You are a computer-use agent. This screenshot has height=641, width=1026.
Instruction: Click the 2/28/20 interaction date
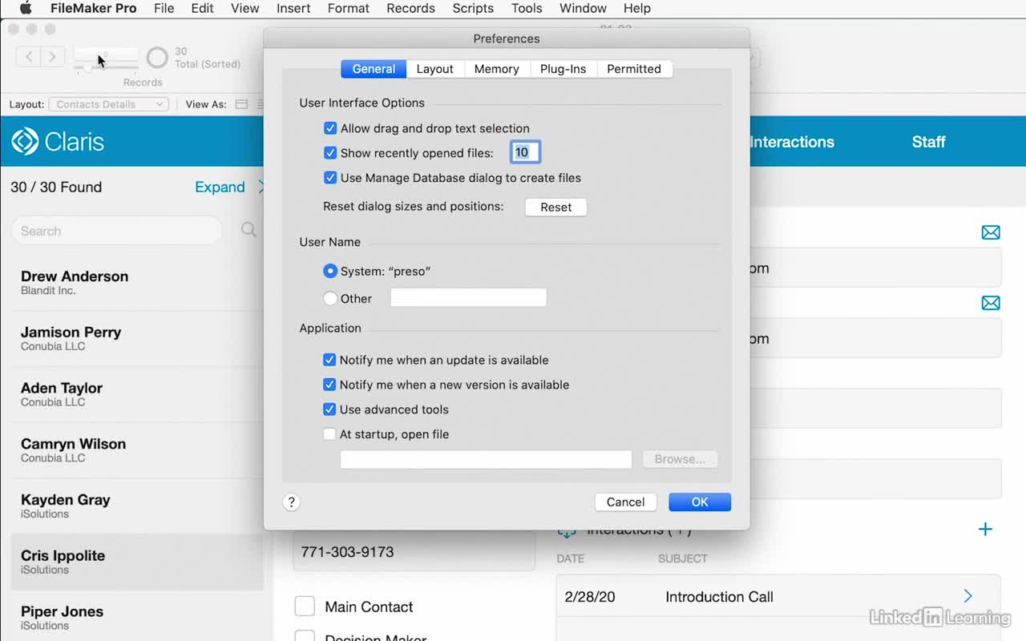point(590,597)
